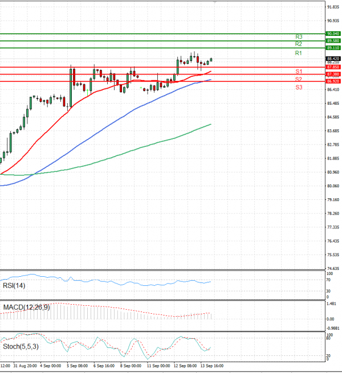Click the R2 resistance label

tap(299, 44)
